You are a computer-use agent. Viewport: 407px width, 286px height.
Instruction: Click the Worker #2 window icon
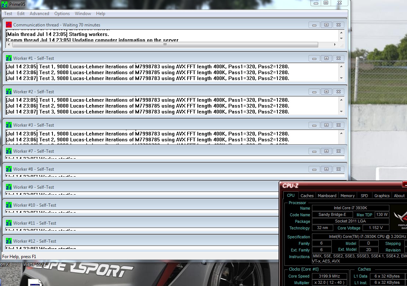[x=8, y=91]
